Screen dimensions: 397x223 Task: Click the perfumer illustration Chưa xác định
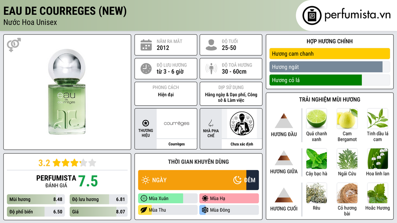pos(242,124)
